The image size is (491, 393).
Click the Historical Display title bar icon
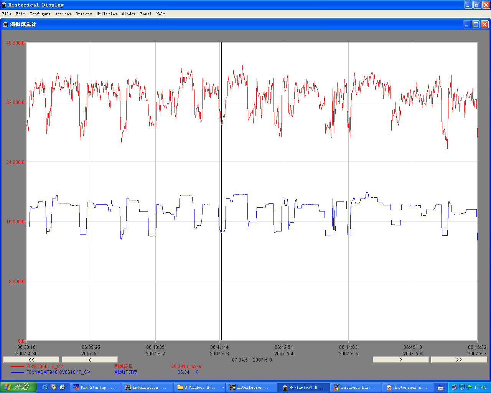pos(4,5)
